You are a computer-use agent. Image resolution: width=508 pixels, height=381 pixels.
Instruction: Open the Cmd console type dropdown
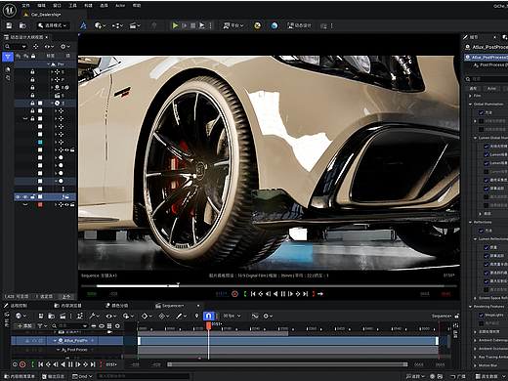[82, 376]
